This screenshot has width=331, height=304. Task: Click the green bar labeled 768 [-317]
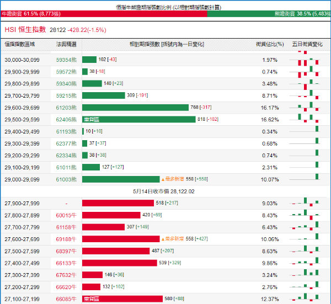click(x=135, y=108)
